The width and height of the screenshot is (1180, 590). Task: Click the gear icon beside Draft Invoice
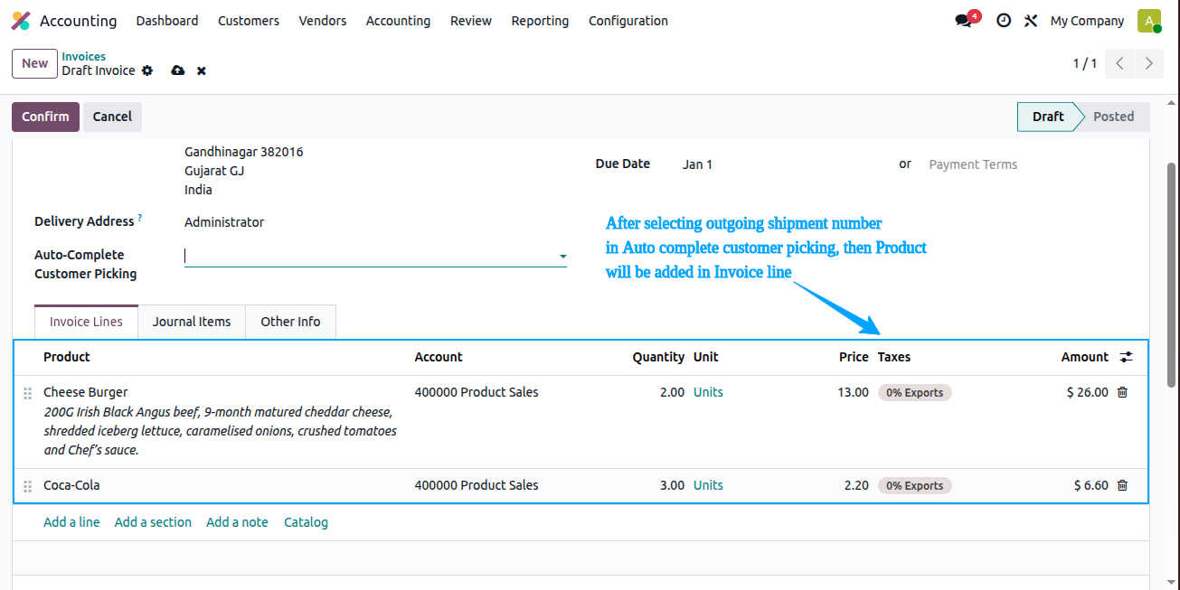point(147,70)
